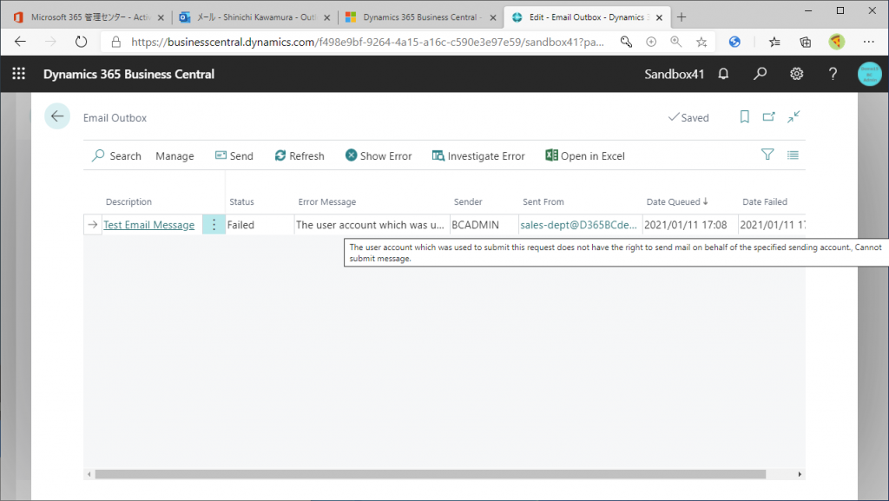The width and height of the screenshot is (889, 501).
Task: Close the Edit - Email Outbox tab
Action: (x=659, y=17)
